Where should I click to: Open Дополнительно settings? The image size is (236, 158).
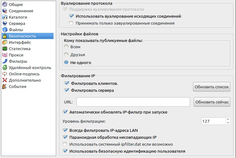[28, 80]
